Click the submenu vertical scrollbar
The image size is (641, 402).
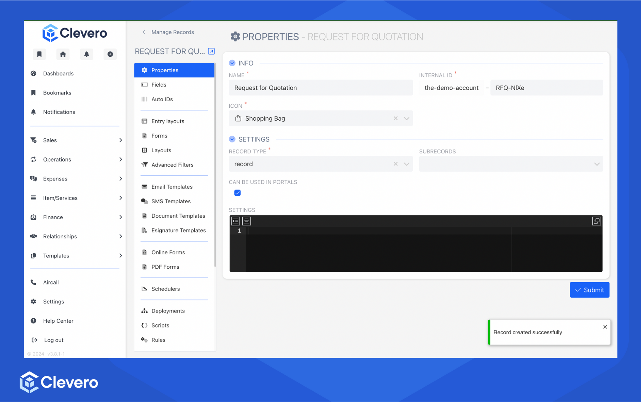215,165
